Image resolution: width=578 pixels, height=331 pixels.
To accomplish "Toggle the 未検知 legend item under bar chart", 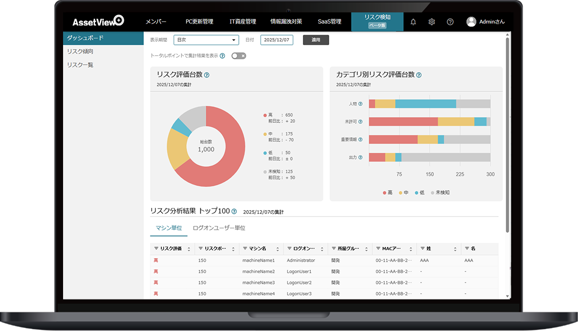I will 440,193.
